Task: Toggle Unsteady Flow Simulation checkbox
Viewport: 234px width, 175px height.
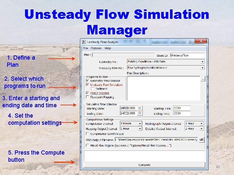Action: tap(88, 85)
